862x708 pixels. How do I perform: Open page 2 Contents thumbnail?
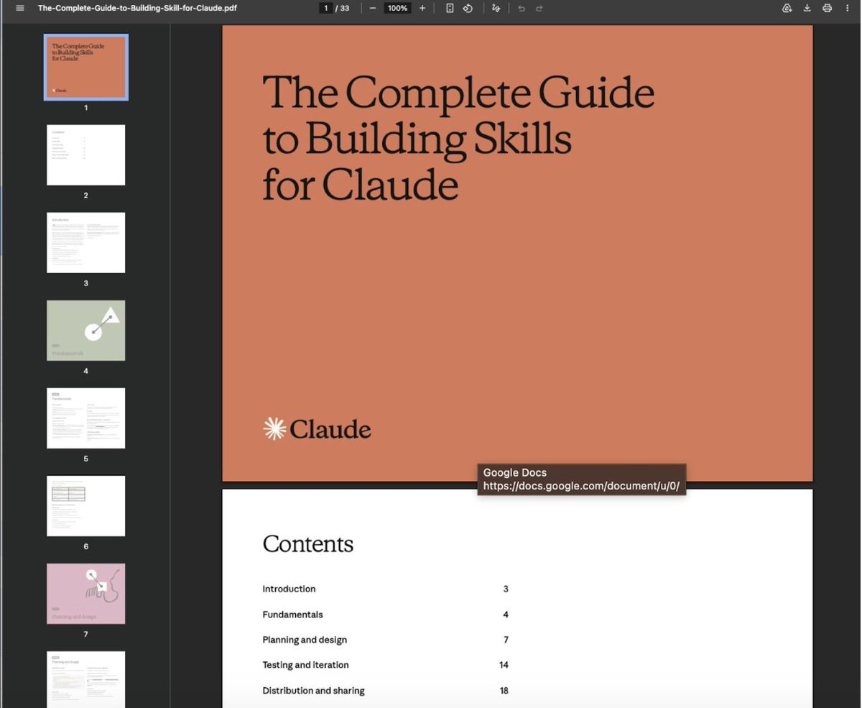[86, 155]
